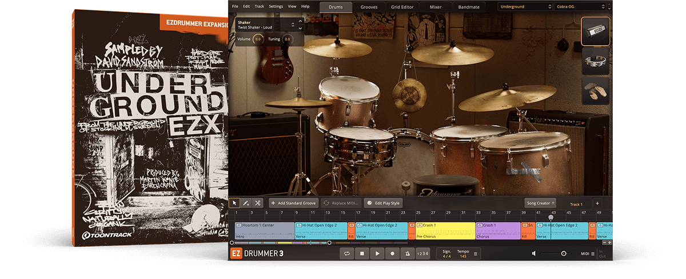This screenshot has width=686, height=279.
Task: Select the scissors cut tool
Action: [x=258, y=203]
